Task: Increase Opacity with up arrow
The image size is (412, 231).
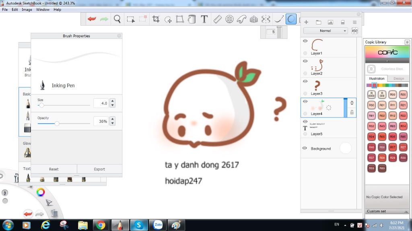Action: pyautogui.click(x=113, y=119)
